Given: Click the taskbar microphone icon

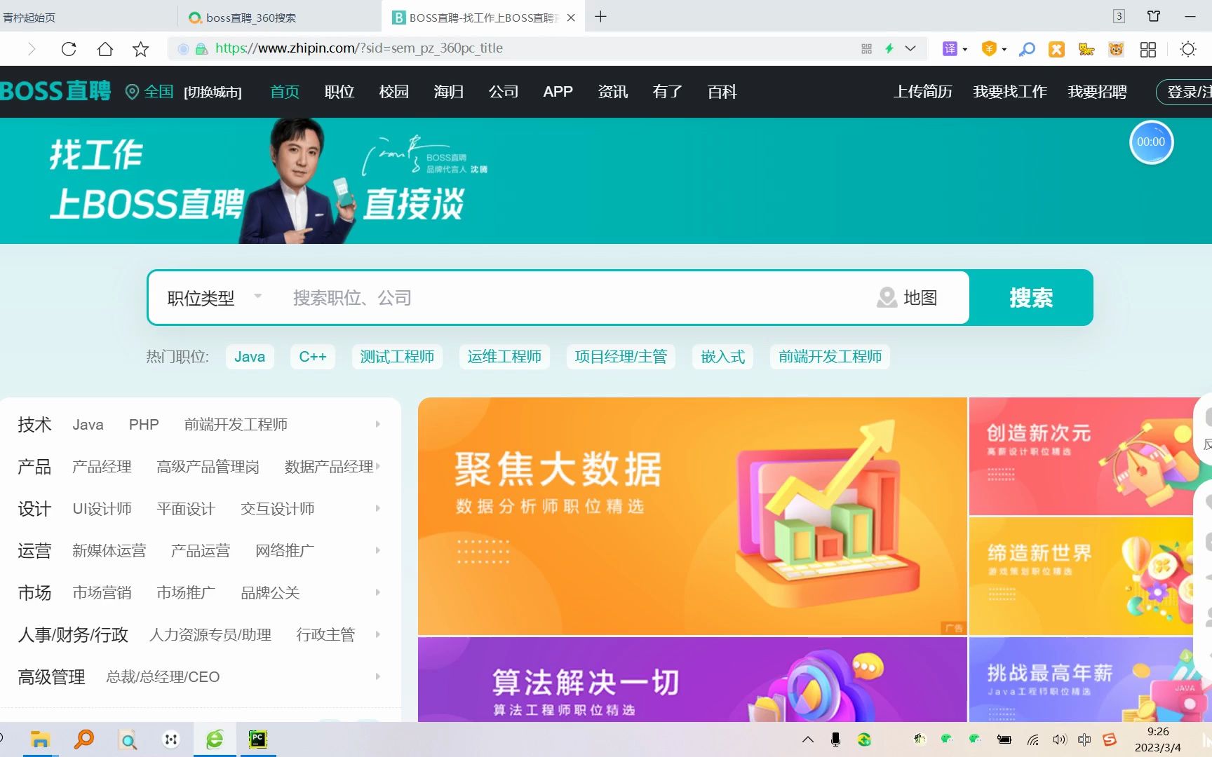Looking at the screenshot, I should click(835, 739).
